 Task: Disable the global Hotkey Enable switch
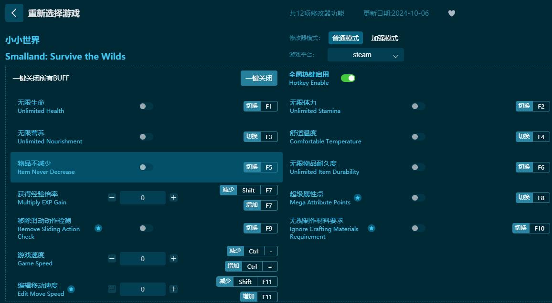pyautogui.click(x=348, y=77)
